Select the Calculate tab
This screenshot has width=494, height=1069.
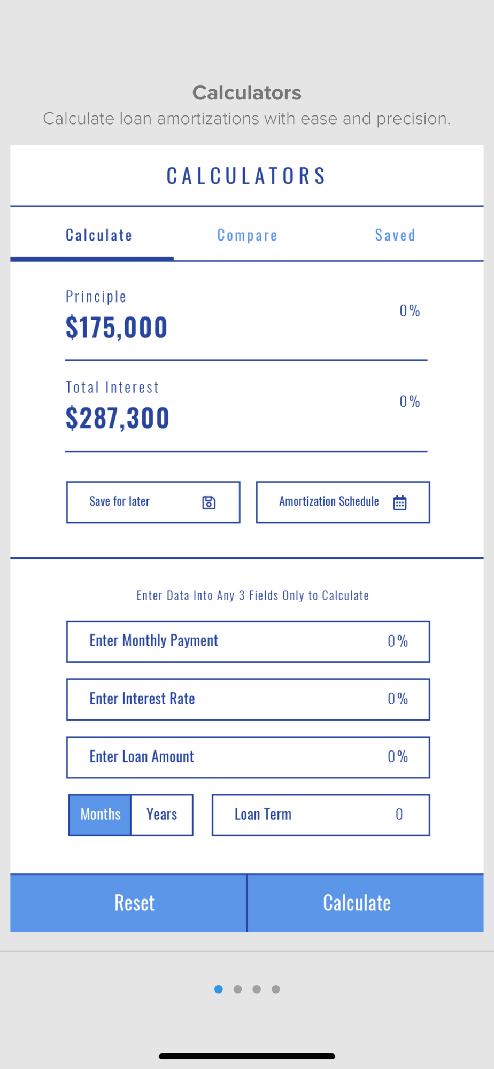pos(99,235)
